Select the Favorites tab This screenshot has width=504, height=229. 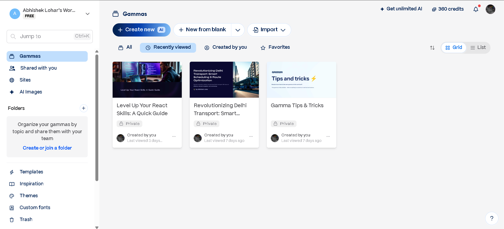pyautogui.click(x=275, y=47)
